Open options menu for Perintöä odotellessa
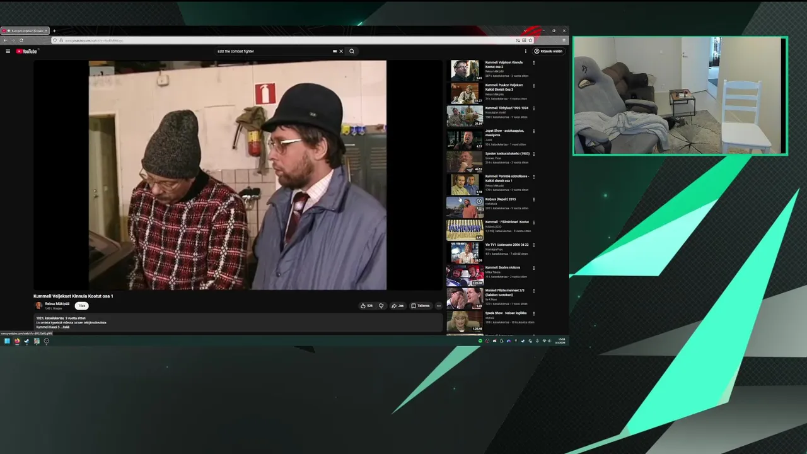Image resolution: width=807 pixels, height=454 pixels. tap(534, 177)
